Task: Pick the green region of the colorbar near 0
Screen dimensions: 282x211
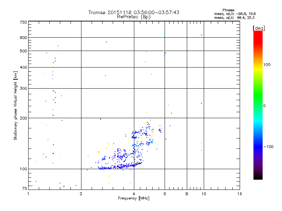Action: click(258, 101)
